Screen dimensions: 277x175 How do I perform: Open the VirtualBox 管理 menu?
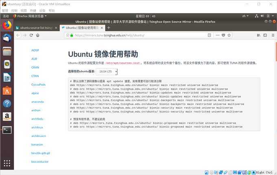[5, 11]
